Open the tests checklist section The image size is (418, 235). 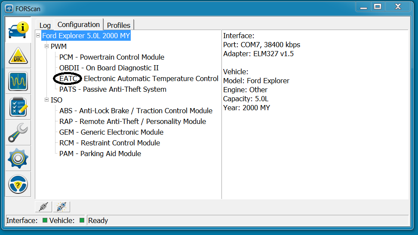[18, 107]
